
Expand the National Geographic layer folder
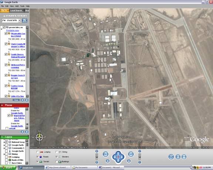tap(4, 142)
